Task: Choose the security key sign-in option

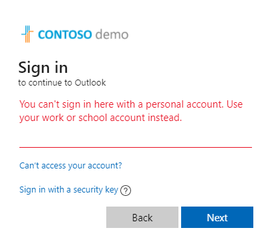Action: click(69, 190)
